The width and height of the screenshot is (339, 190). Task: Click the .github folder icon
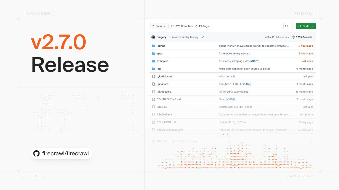coord(153,46)
